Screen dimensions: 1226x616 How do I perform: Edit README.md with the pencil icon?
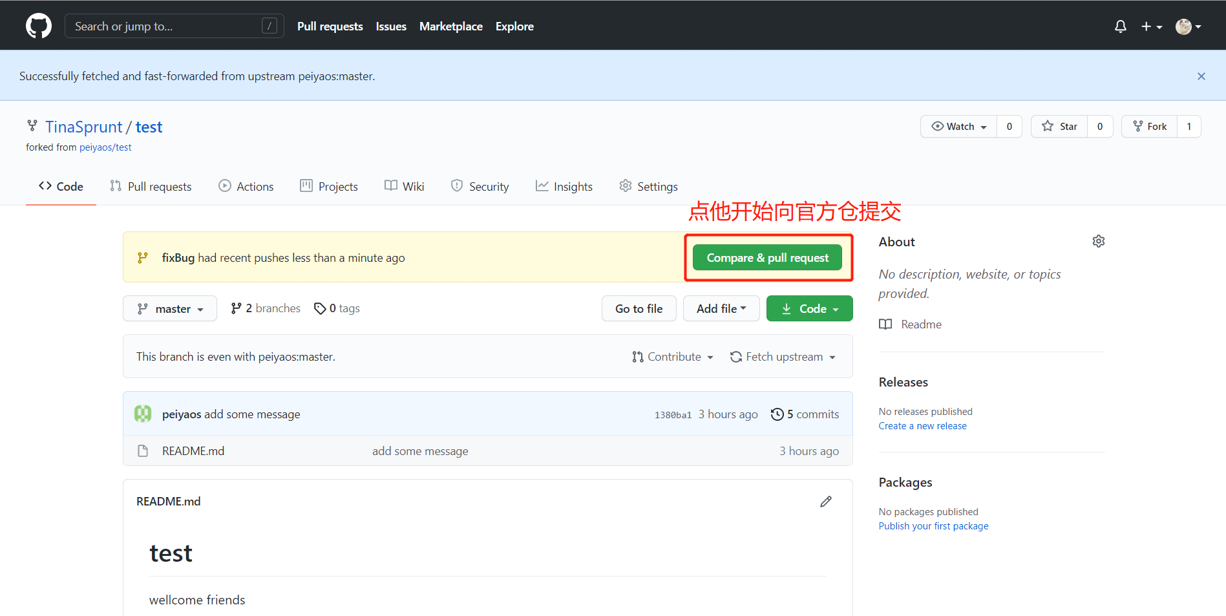pyautogui.click(x=826, y=502)
